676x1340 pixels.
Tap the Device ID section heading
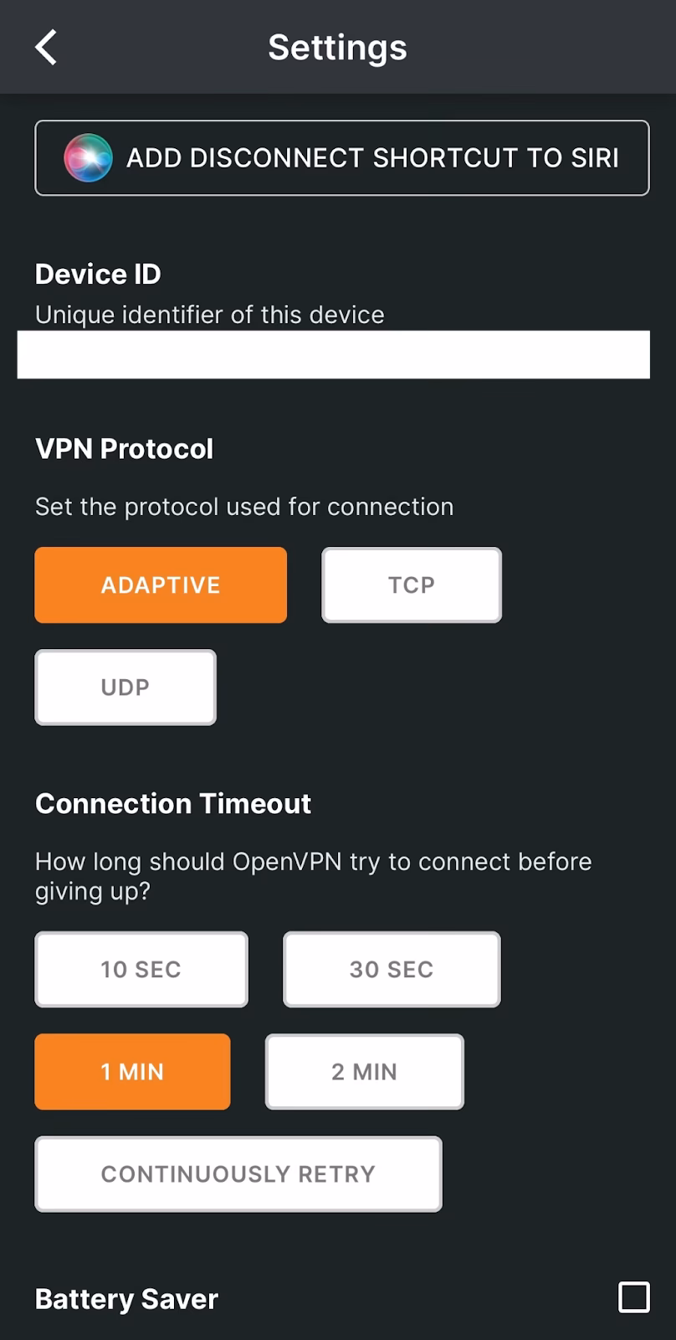coord(98,274)
